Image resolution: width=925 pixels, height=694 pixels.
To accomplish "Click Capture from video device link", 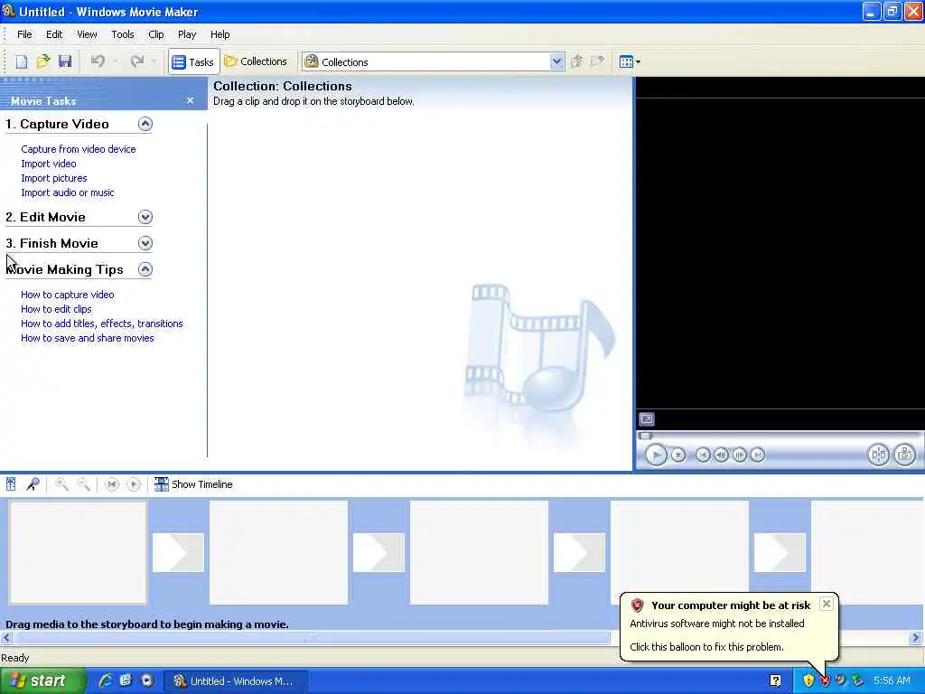I will click(x=79, y=149).
